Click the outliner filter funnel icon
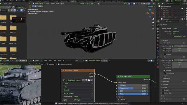187x105 pixels. pos(183,3)
